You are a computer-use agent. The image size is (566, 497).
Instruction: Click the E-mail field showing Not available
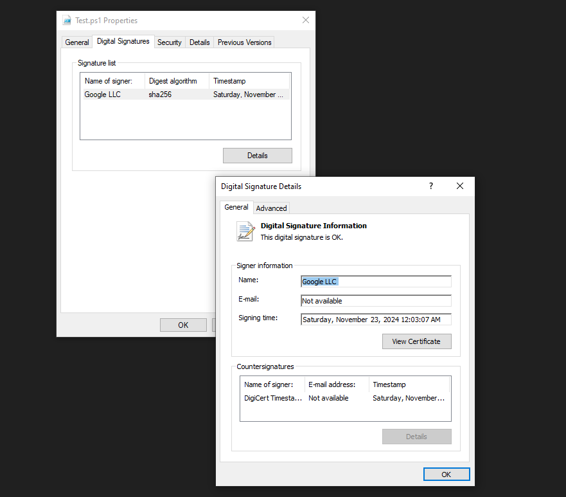point(376,300)
